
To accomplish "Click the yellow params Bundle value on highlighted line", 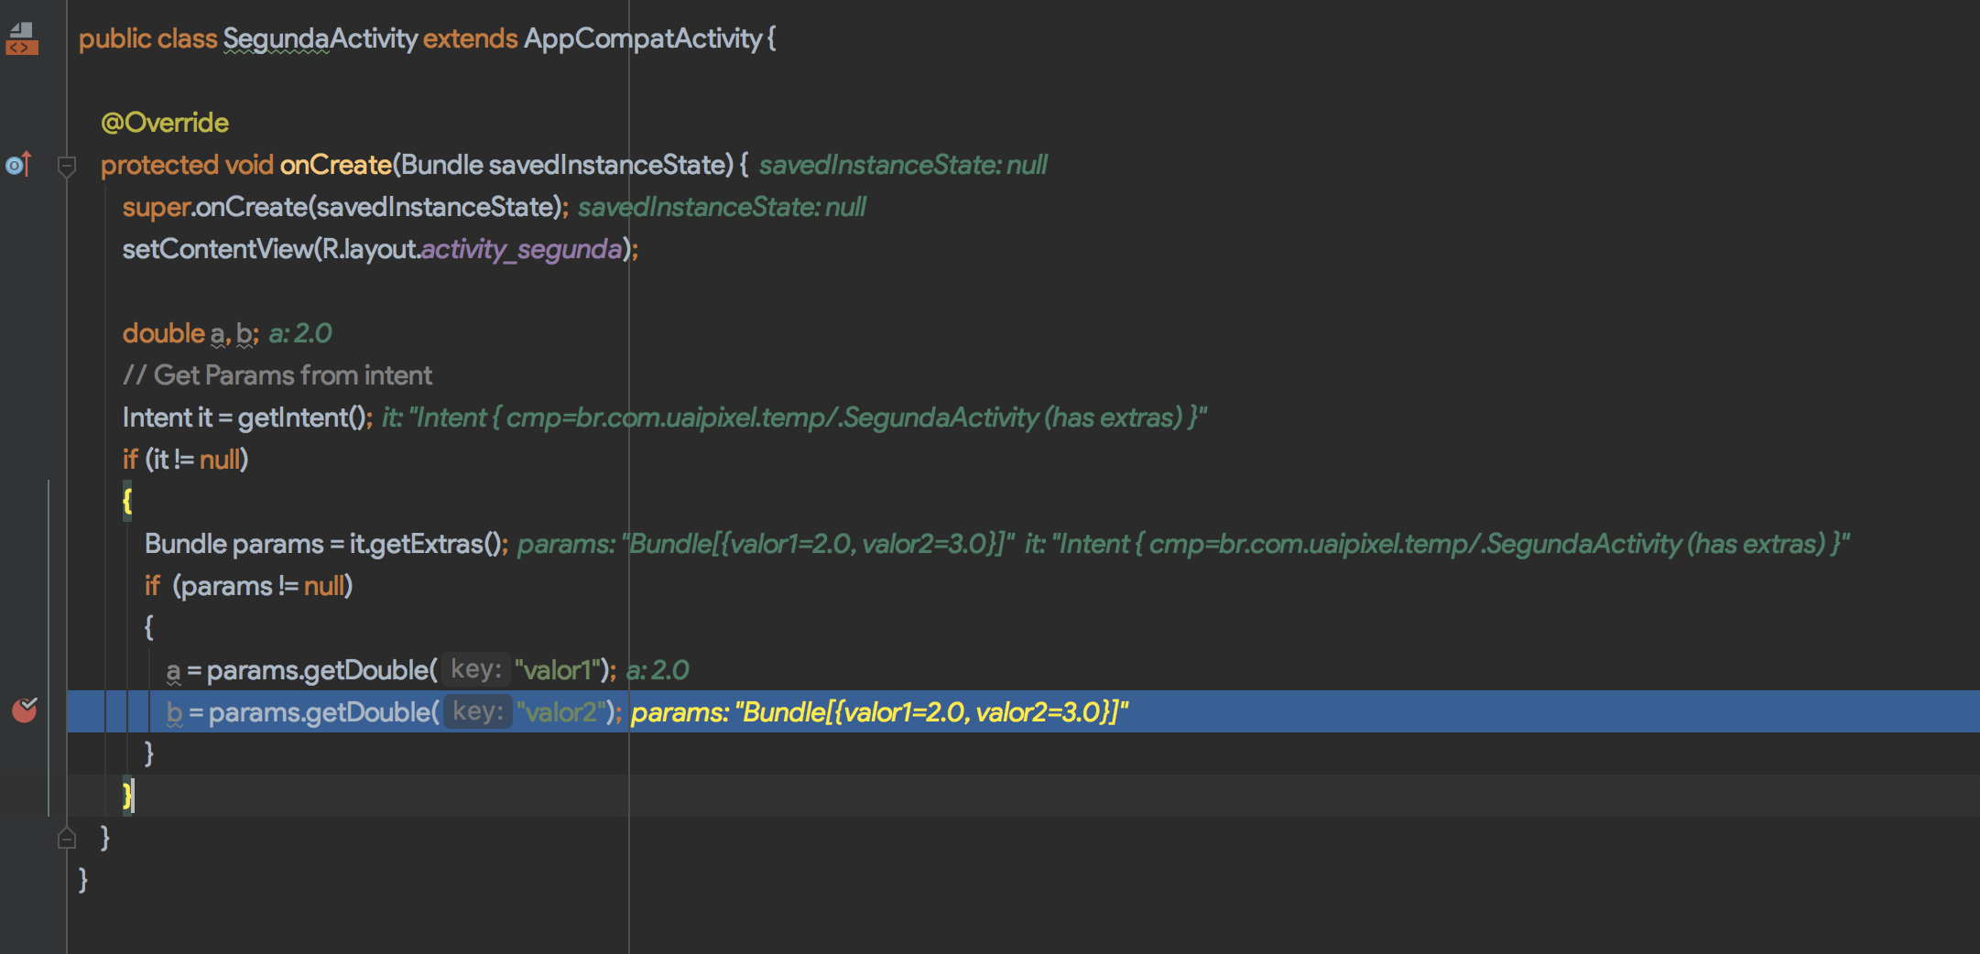I will [880, 712].
